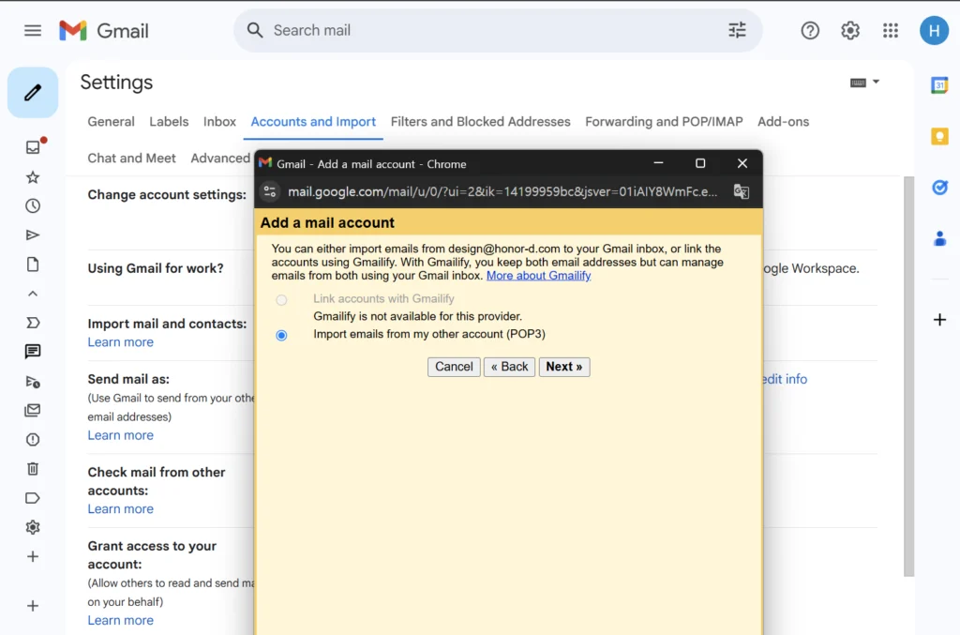Image resolution: width=960 pixels, height=635 pixels.
Task: Show search options filter icon
Action: (x=737, y=30)
